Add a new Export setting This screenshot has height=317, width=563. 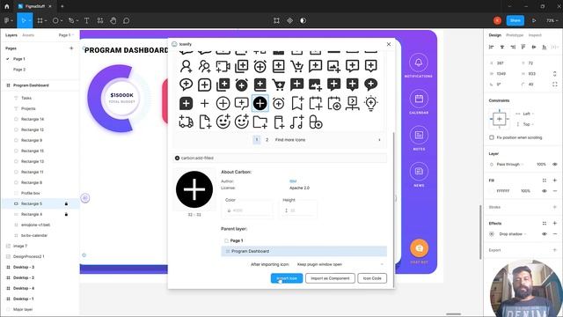pyautogui.click(x=554, y=250)
